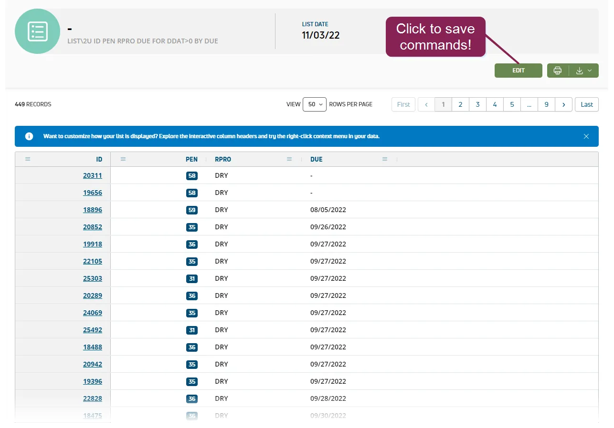
Task: Open record 20852
Action: click(93, 227)
